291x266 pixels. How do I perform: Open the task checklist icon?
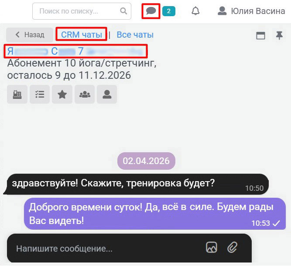coord(40,94)
